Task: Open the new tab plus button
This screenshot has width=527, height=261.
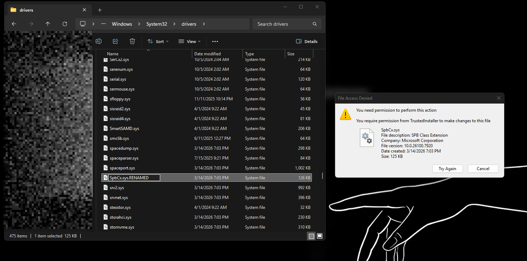Action: 100,10
